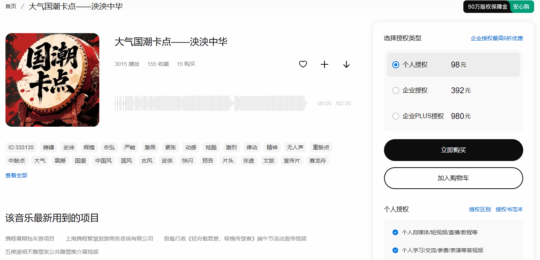The image size is (540, 260).
Task: Select the 律动 tag
Action: point(252,147)
